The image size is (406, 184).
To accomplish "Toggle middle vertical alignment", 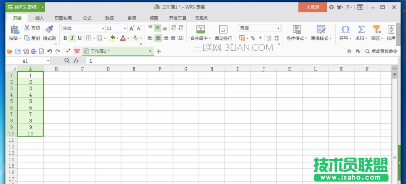I will point(158,28).
